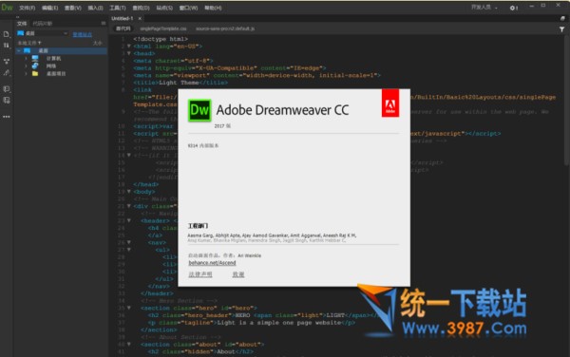This screenshot has height=357, width=570.
Task: Open the three-dots Customize Toolbar icon
Action: (7, 117)
